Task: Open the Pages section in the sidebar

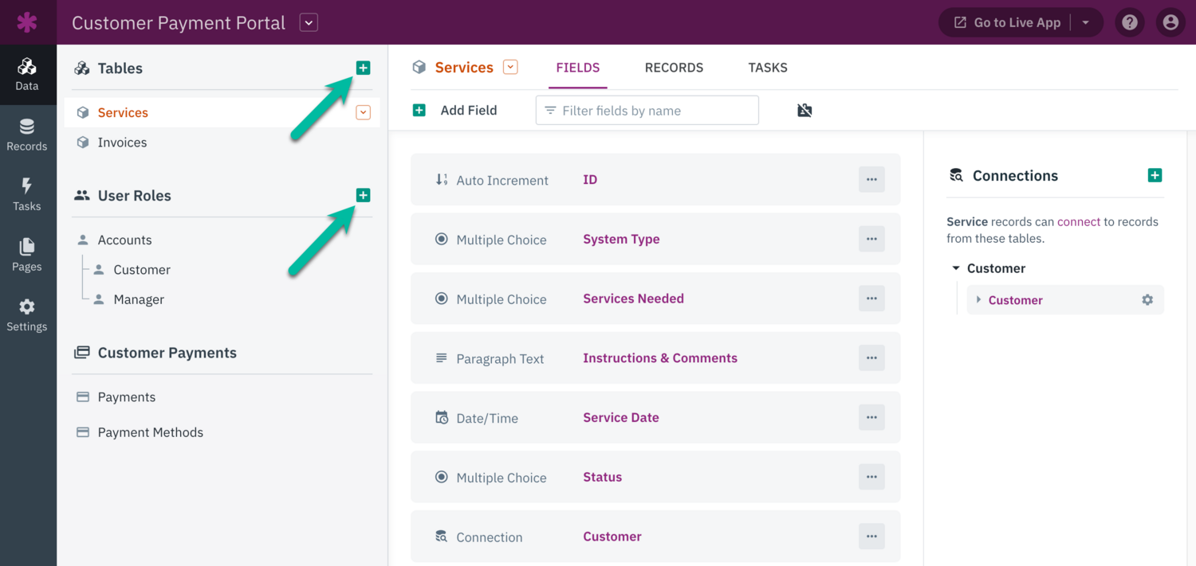Action: pos(27,255)
